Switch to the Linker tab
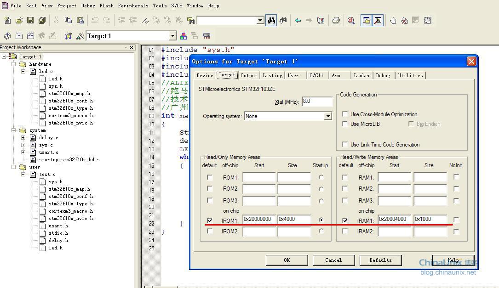The width and height of the screenshot is (499, 288). click(362, 75)
